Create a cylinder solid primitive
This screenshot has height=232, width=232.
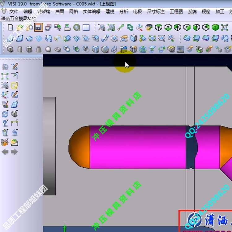[20, 49]
